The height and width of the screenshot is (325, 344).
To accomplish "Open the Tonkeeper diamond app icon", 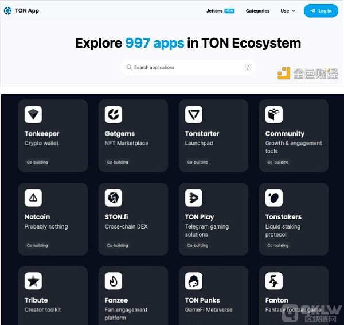I will [33, 114].
